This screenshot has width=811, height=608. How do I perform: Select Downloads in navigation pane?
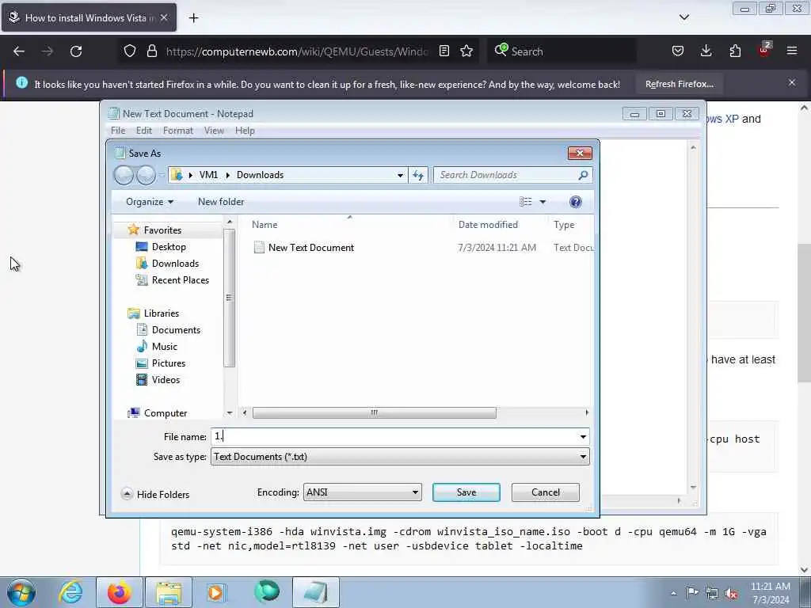click(x=175, y=263)
